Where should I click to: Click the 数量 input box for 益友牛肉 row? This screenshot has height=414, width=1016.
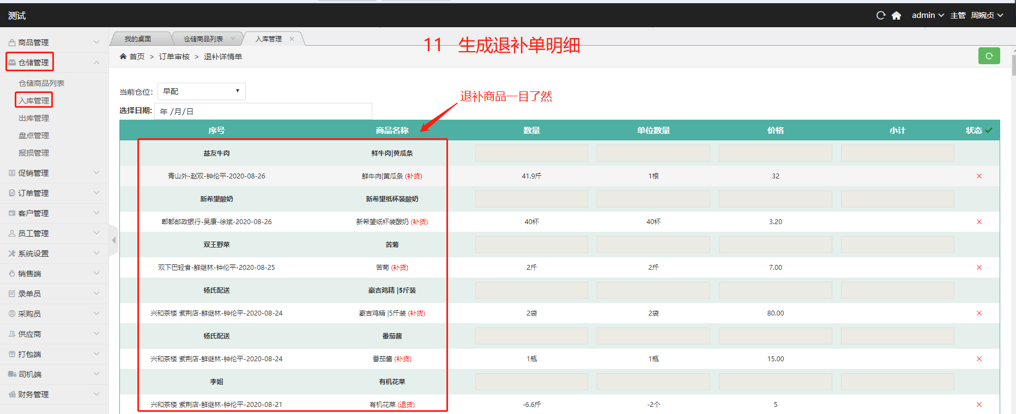pyautogui.click(x=531, y=153)
